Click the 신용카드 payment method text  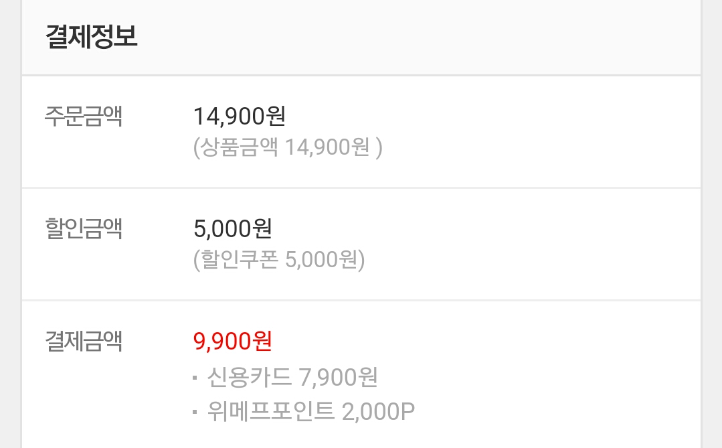(x=250, y=377)
